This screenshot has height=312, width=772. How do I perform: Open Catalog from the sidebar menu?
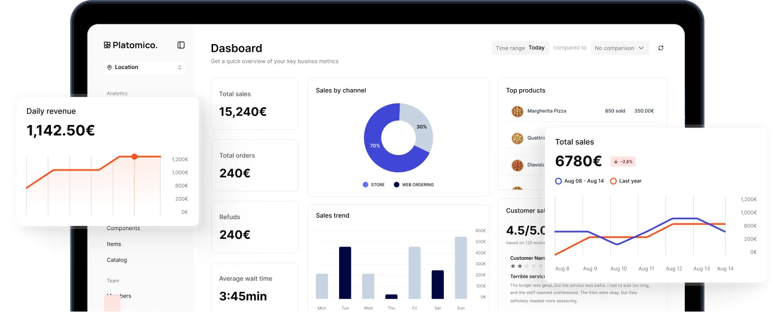click(116, 260)
